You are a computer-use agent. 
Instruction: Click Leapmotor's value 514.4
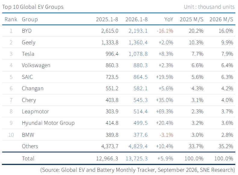point(141,112)
